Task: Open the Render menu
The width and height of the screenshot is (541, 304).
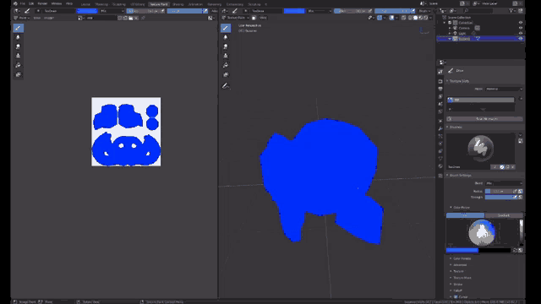Action: tap(42, 3)
